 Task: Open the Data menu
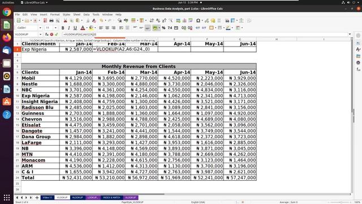tap(87, 14)
